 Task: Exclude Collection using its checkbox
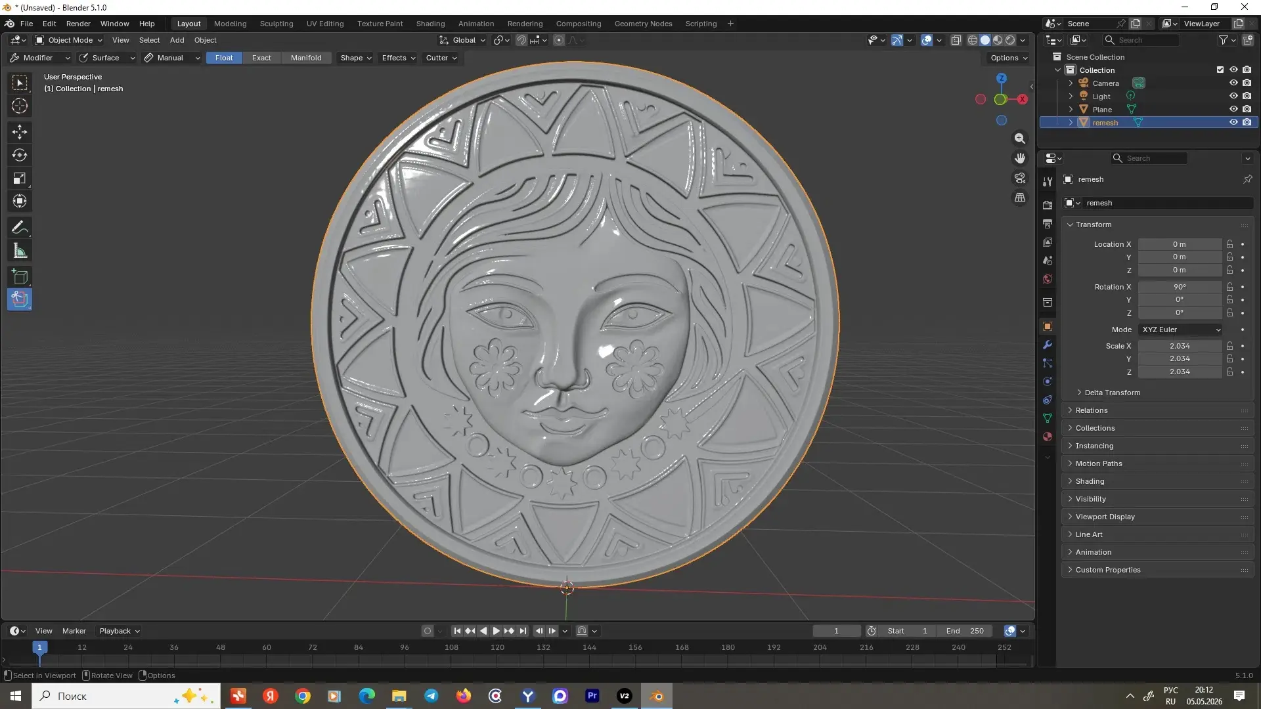pyautogui.click(x=1220, y=70)
